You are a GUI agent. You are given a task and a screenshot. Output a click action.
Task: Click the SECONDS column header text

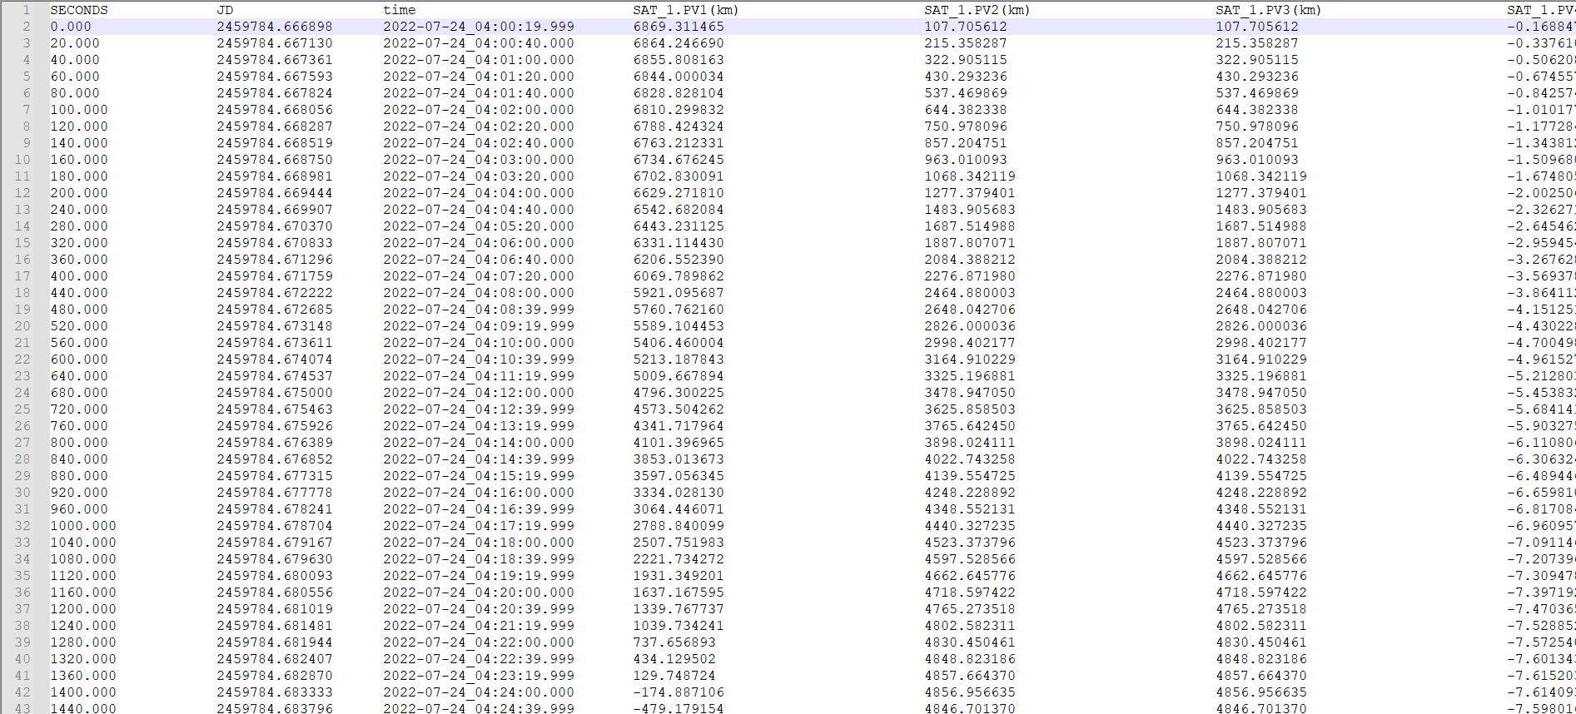pos(79,10)
